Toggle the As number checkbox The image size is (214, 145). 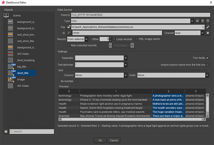(76, 81)
